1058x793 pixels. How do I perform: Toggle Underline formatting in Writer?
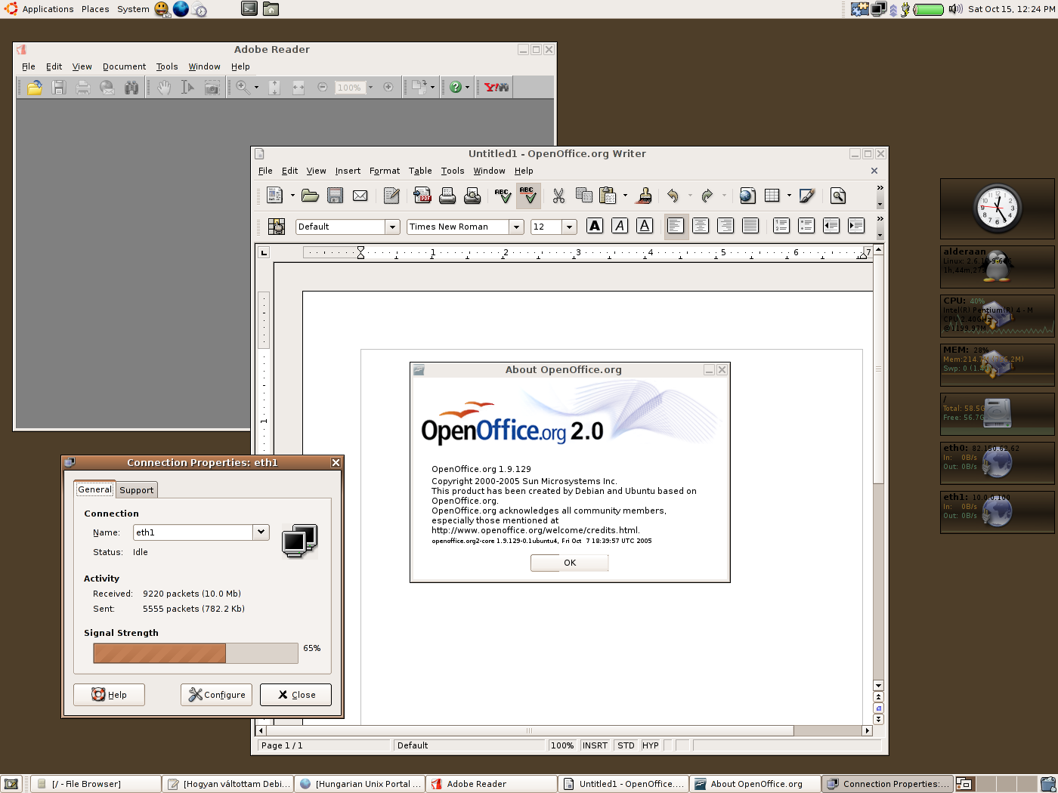[645, 226]
